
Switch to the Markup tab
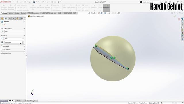tap(17, 13)
